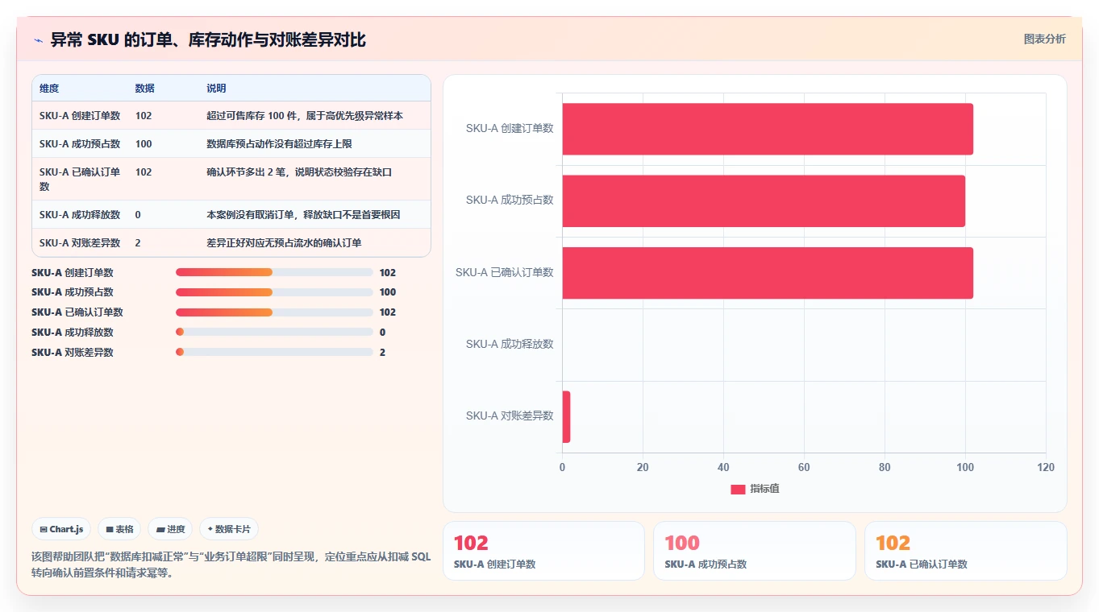
Task: Click the note 数据库预占动作没有超过库存上限
Action: coord(279,144)
